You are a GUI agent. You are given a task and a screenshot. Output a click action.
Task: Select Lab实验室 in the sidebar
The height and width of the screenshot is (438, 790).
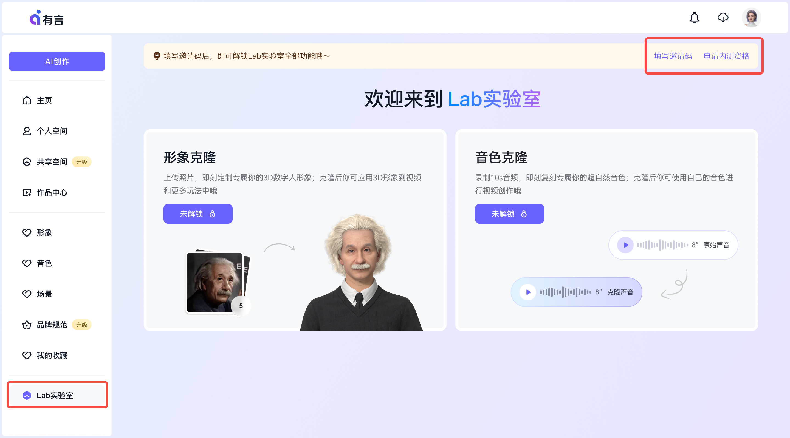55,396
